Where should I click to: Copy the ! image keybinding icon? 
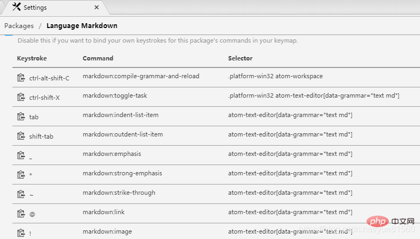tap(21, 233)
